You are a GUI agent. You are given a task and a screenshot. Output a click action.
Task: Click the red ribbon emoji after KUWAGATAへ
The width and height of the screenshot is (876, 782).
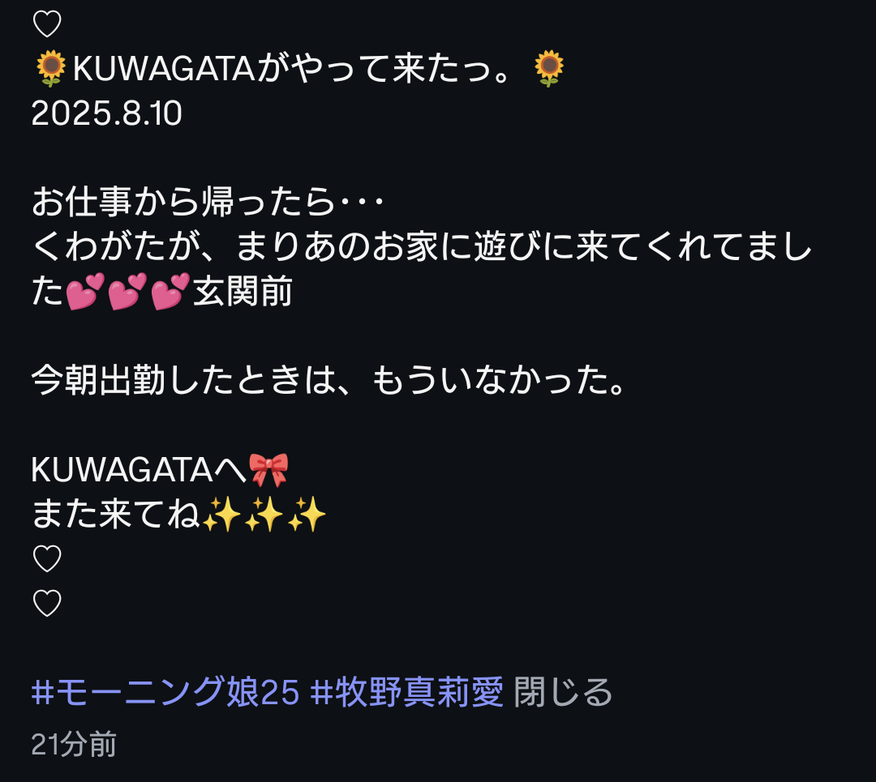[x=268, y=469]
